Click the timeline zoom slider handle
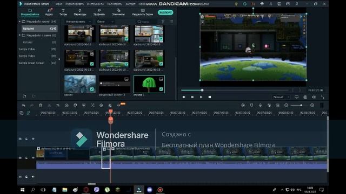Viewport: 346px width, 194px height. 301,106
